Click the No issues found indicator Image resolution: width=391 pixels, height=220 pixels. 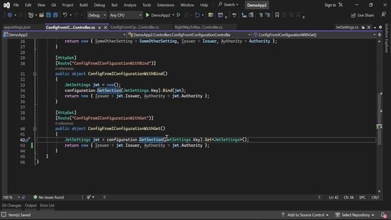[49, 197]
